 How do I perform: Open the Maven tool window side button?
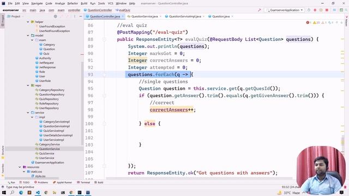[346, 21]
